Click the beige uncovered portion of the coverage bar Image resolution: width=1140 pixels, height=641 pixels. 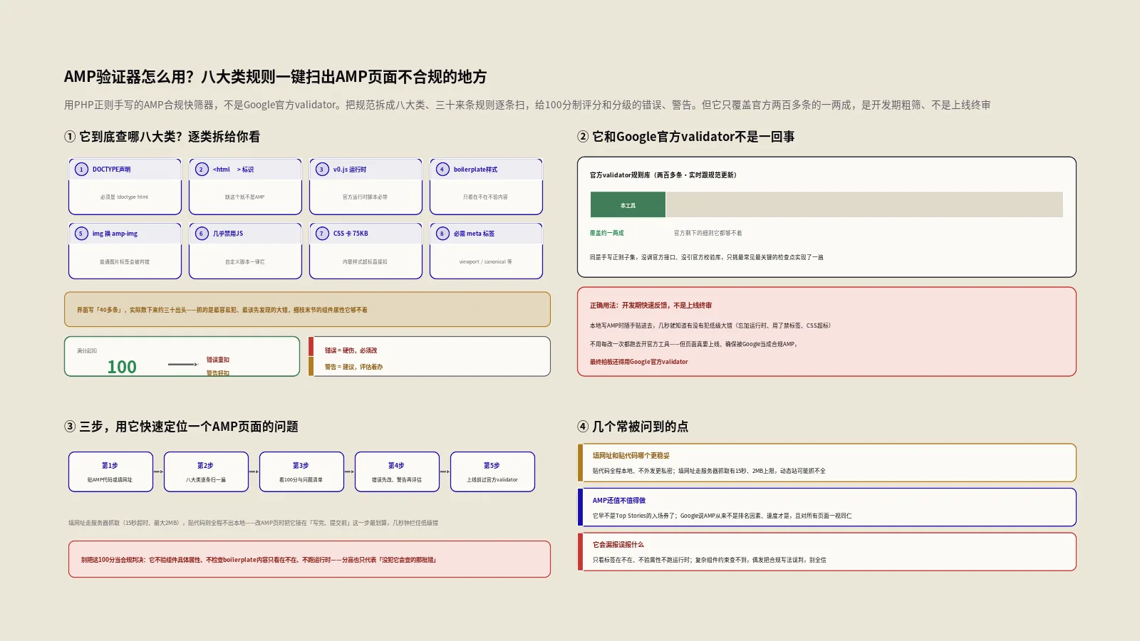864,204
